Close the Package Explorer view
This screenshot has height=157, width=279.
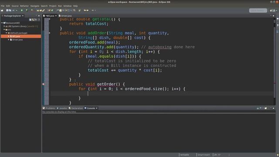pos(23,16)
